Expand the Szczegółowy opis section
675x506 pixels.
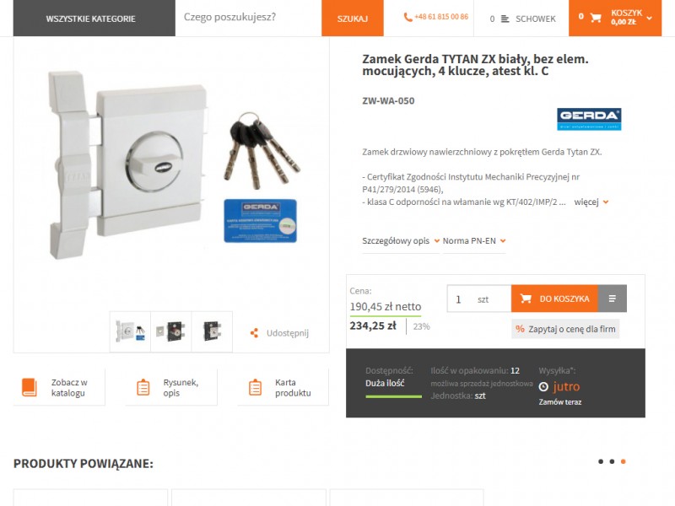pos(401,241)
